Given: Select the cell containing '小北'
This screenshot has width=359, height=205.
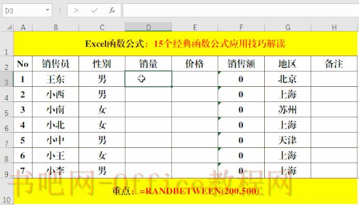Looking at the screenshot, I should [x=56, y=125].
